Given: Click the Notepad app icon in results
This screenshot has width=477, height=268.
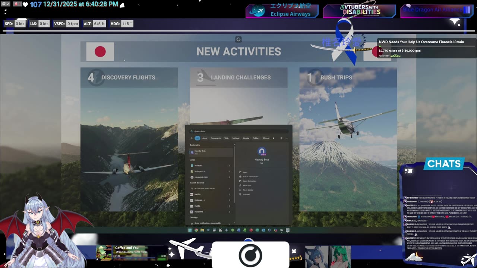Looking at the screenshot, I should coord(192,166).
